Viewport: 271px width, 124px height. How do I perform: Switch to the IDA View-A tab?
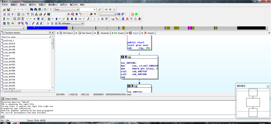[x=66, y=33]
